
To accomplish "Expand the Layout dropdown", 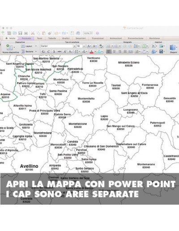I will pyautogui.click(x=36, y=46).
